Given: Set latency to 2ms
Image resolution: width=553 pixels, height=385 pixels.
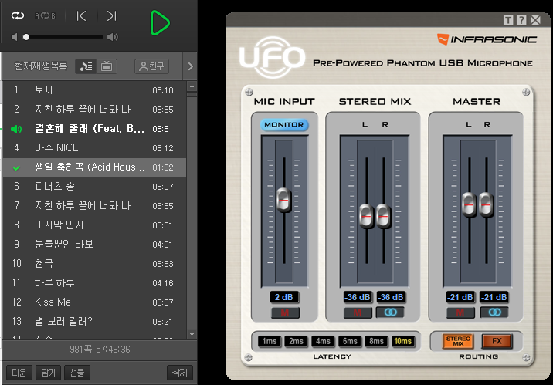Looking at the screenshot, I should (x=297, y=341).
